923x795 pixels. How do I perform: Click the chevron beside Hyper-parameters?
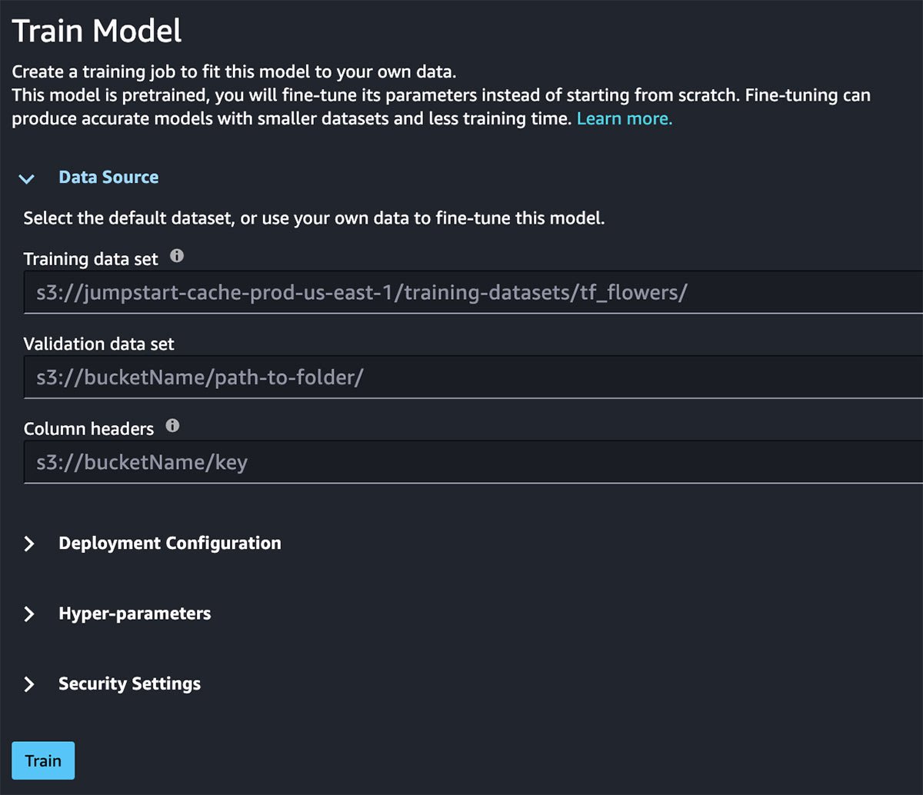[x=29, y=614]
